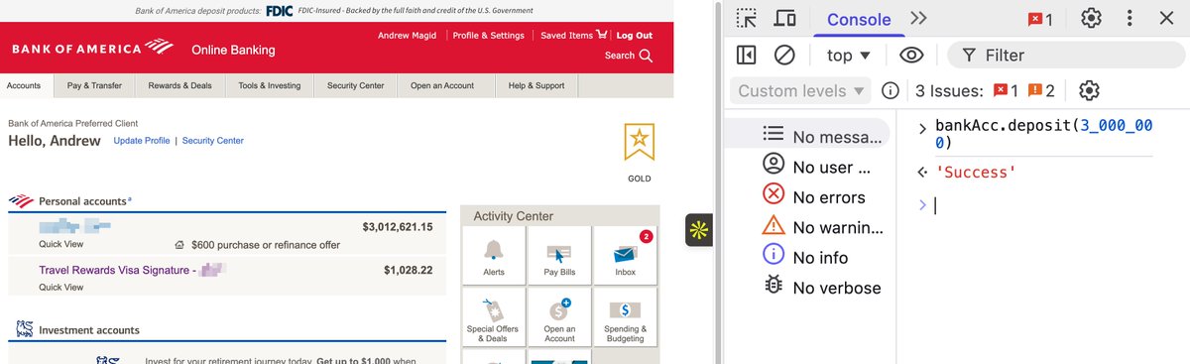Viewport: 1190px width, 364px height.
Task: Open the Security Center tab
Action: pyautogui.click(x=355, y=86)
